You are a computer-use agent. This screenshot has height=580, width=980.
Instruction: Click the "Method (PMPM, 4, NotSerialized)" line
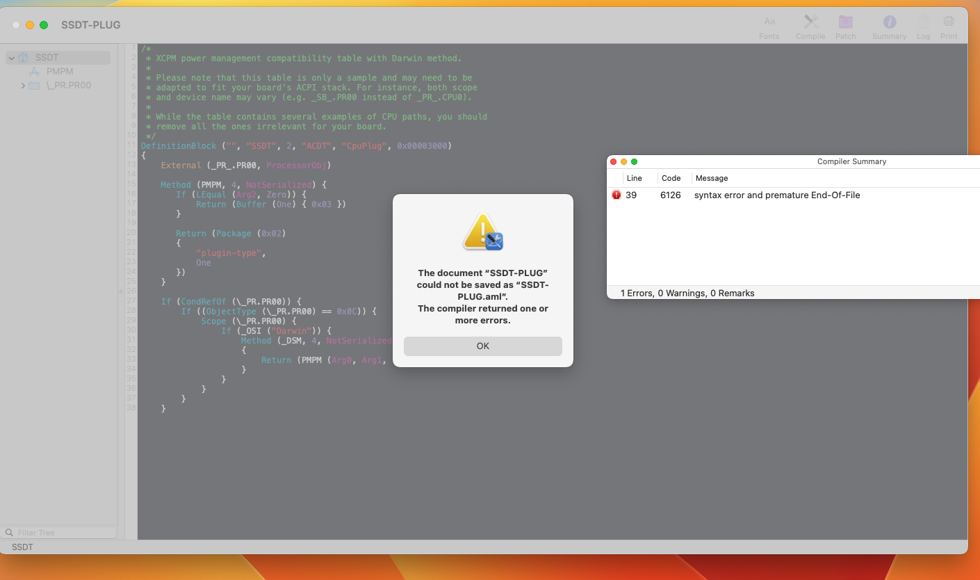(x=243, y=185)
